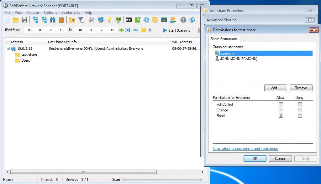Click the Remove button
The height and width of the screenshot is (184, 321).
pyautogui.click(x=301, y=88)
